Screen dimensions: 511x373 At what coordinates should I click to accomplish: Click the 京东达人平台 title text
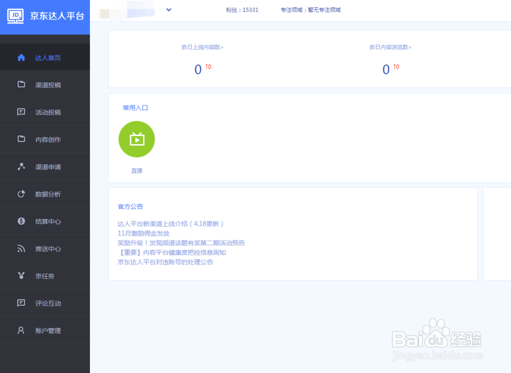57,16
